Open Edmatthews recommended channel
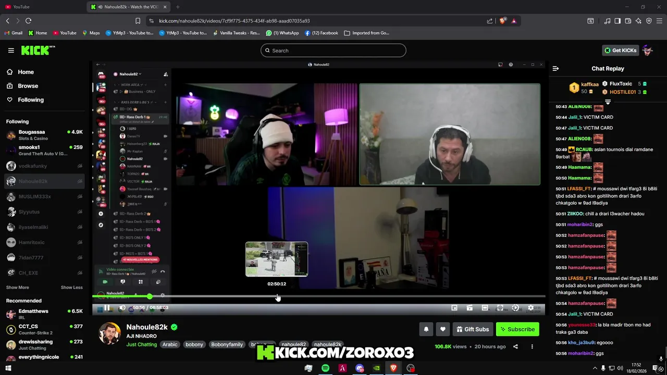This screenshot has width=667, height=375. tap(44, 314)
